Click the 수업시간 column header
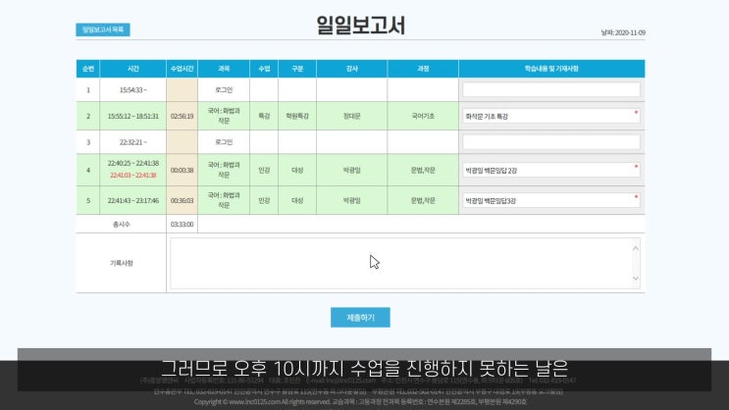 click(x=182, y=69)
